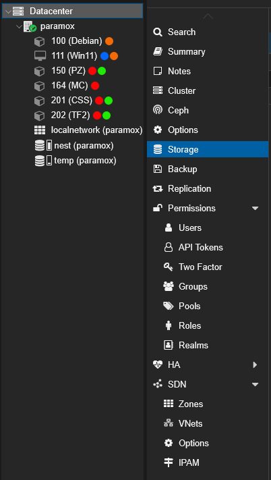This screenshot has height=480, width=271.
Task: Click the orange tag dot on 100 (Debian)
Action: click(109, 41)
